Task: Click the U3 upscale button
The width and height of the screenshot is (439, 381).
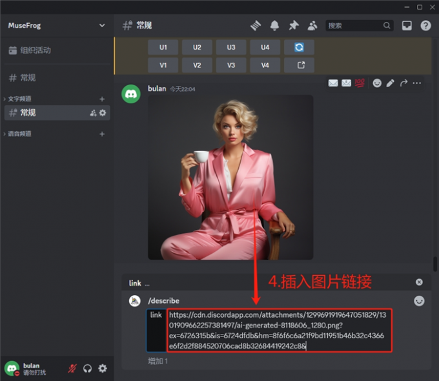Action: [231, 47]
